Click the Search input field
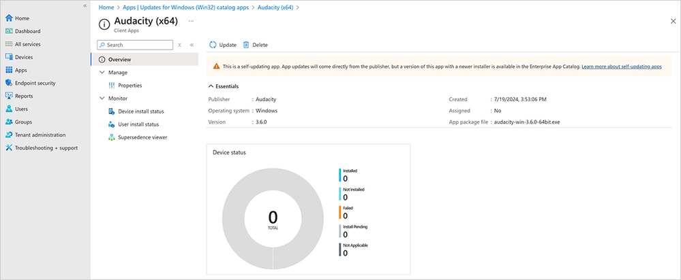Screen dimensions: 681x280 [x=135, y=45]
